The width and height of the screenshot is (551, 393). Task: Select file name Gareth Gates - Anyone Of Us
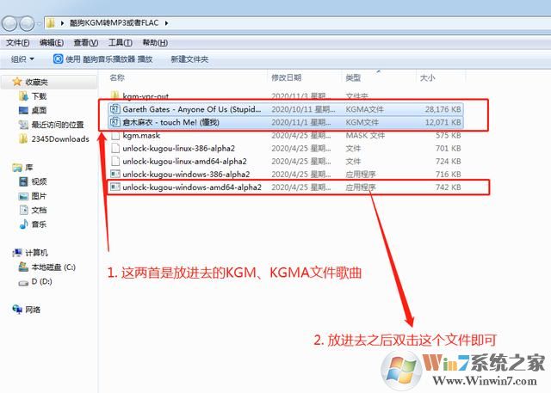(192, 109)
